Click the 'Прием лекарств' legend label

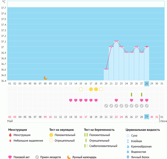(x=51, y=157)
